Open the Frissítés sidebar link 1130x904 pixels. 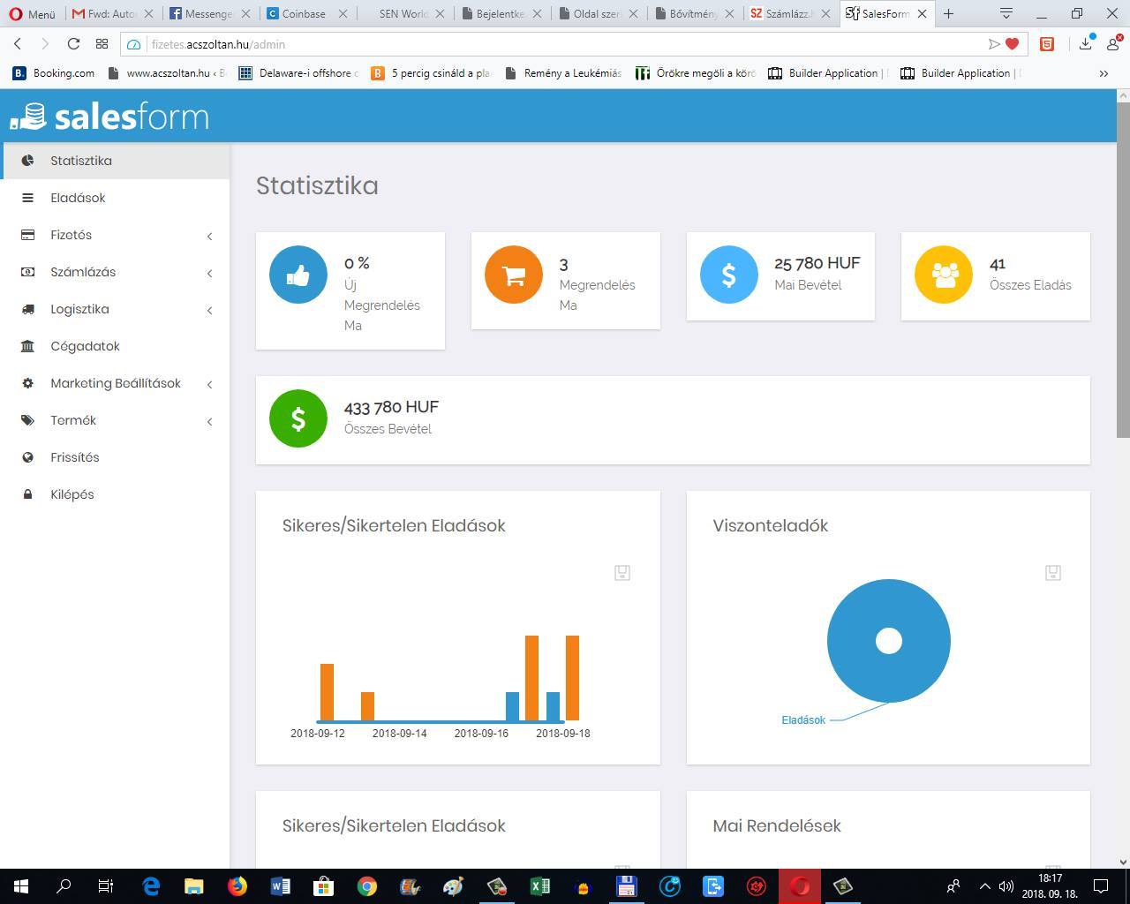[x=74, y=457]
